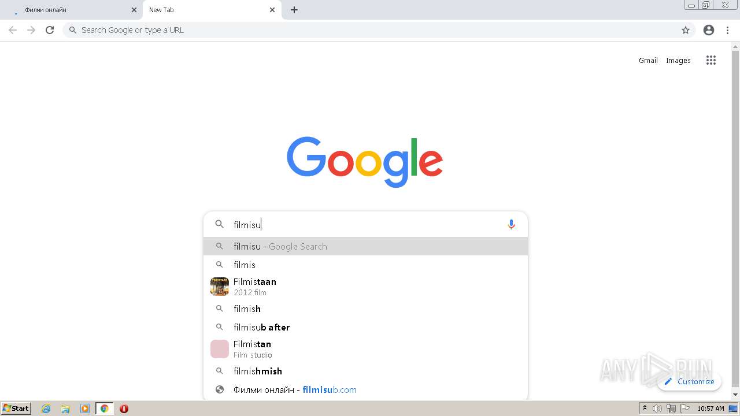The image size is (740, 416).
Task: Choose the 'filmisu - Google Search' suggestion
Action: [x=365, y=246]
